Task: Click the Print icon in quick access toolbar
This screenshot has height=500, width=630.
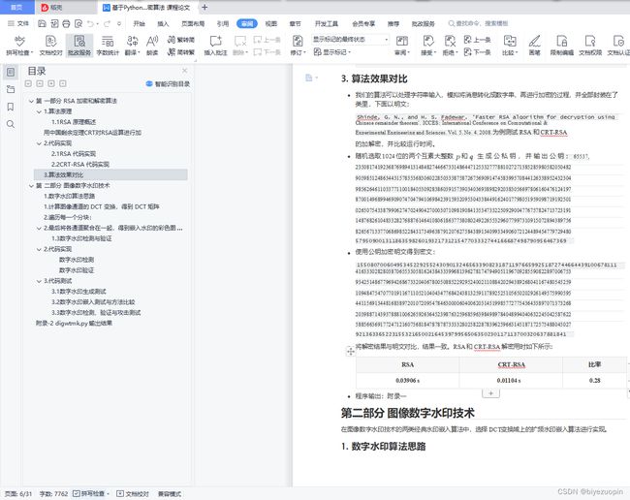Action: pyautogui.click(x=66, y=23)
